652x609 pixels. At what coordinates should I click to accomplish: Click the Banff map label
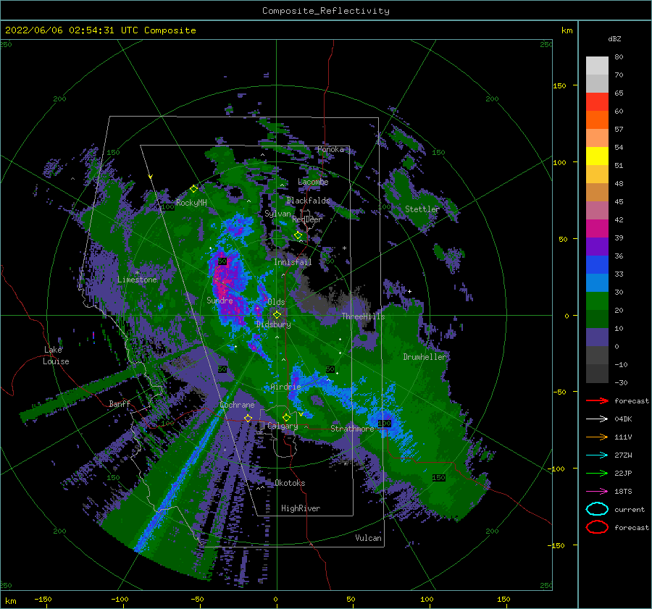coord(120,403)
